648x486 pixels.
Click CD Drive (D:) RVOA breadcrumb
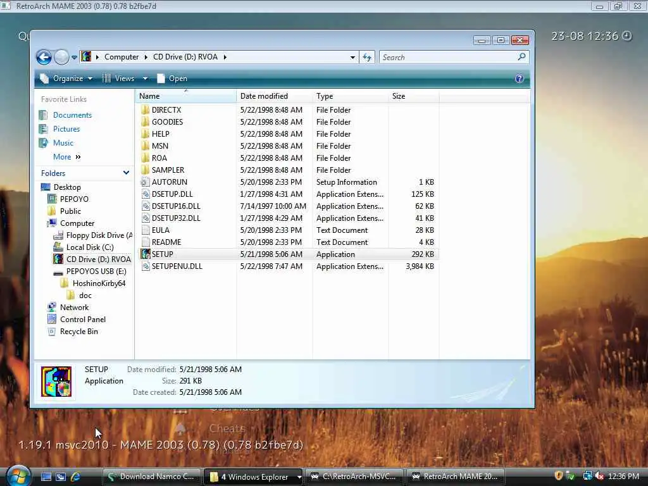click(185, 57)
